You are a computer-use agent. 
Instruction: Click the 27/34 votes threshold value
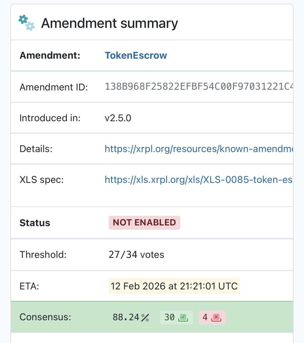tap(136, 255)
